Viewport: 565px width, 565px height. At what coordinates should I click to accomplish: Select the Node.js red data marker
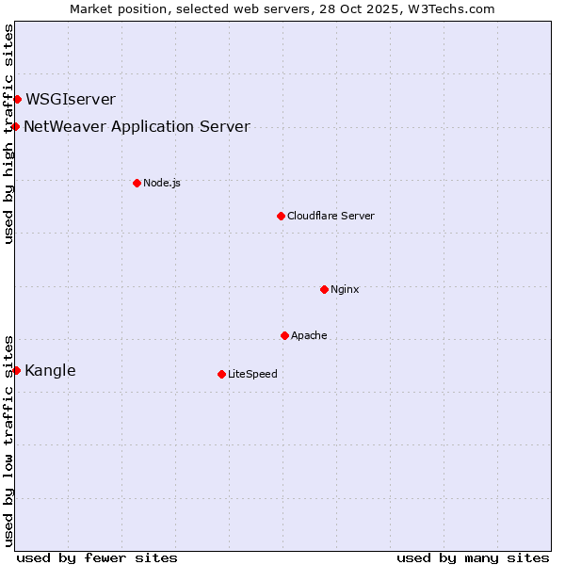point(137,183)
